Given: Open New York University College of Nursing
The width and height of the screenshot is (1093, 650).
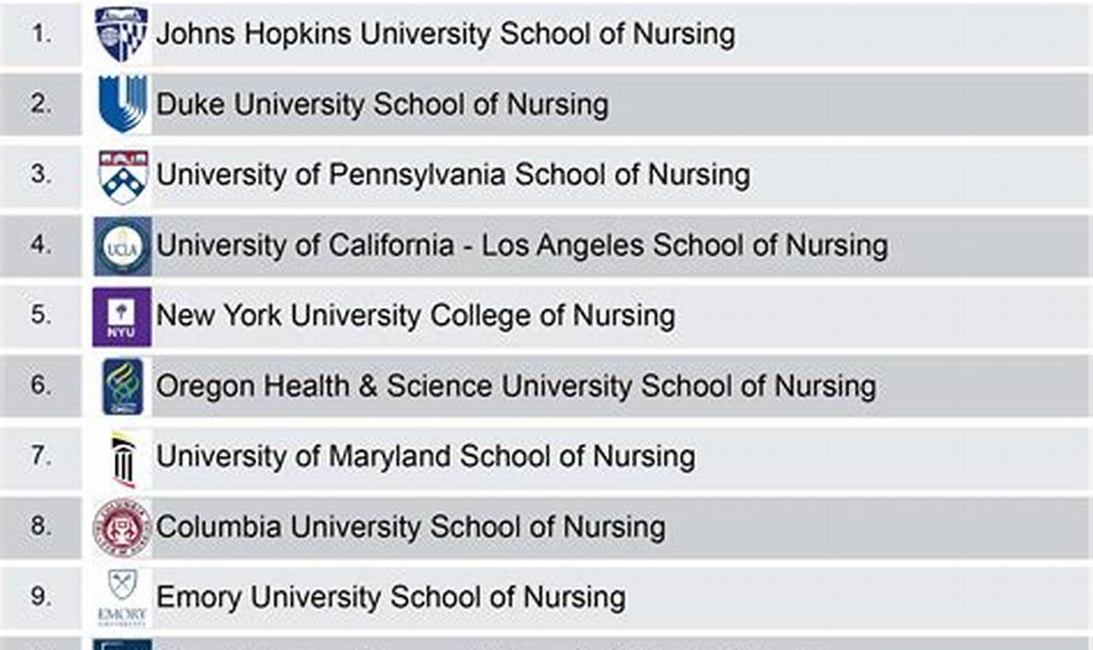Looking at the screenshot, I should (x=416, y=316).
